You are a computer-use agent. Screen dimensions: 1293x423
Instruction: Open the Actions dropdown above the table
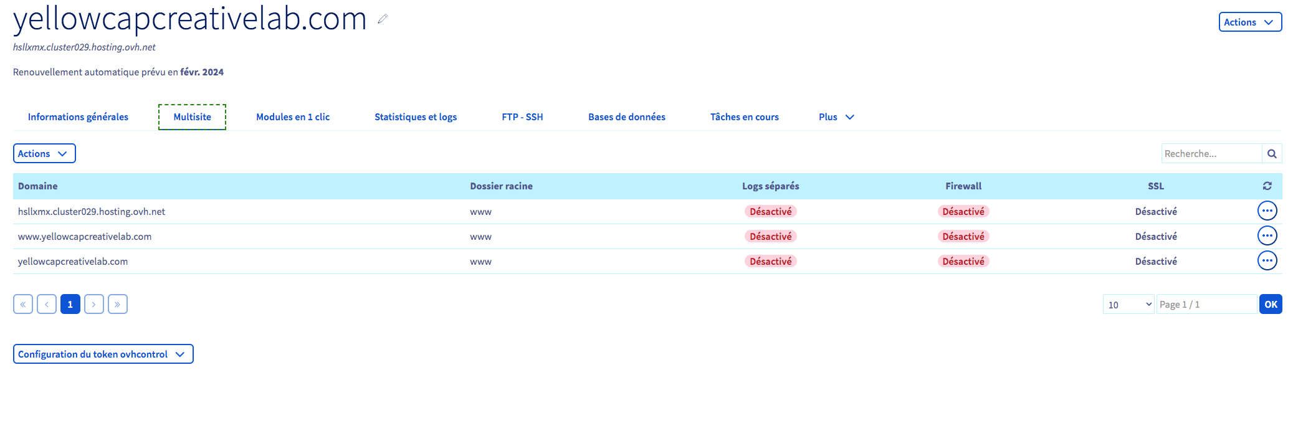[44, 153]
